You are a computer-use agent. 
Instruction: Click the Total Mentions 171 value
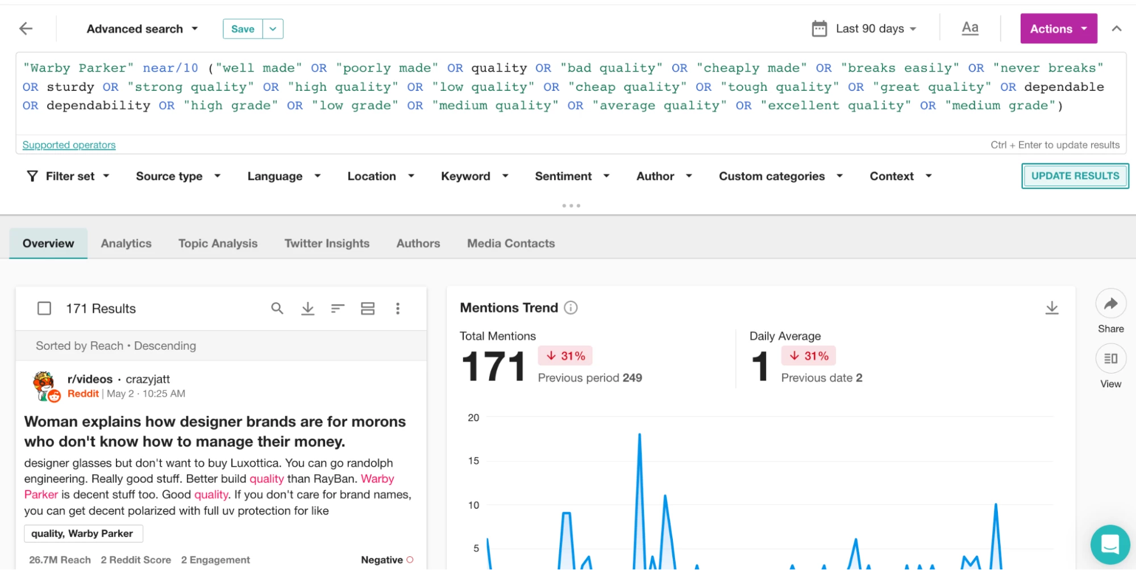pos(493,366)
